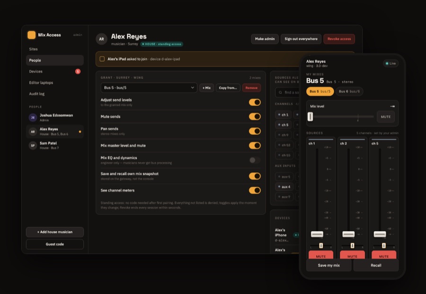
Task: Open the Audit log section
Action: [x=55, y=94]
